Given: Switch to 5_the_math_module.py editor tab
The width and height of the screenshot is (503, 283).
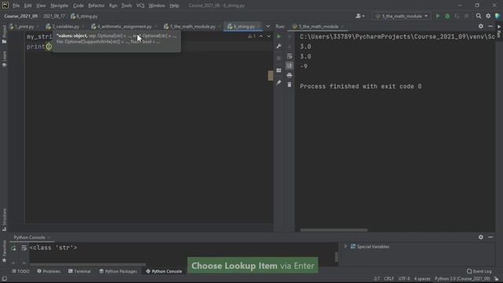Looking at the screenshot, I should (192, 27).
